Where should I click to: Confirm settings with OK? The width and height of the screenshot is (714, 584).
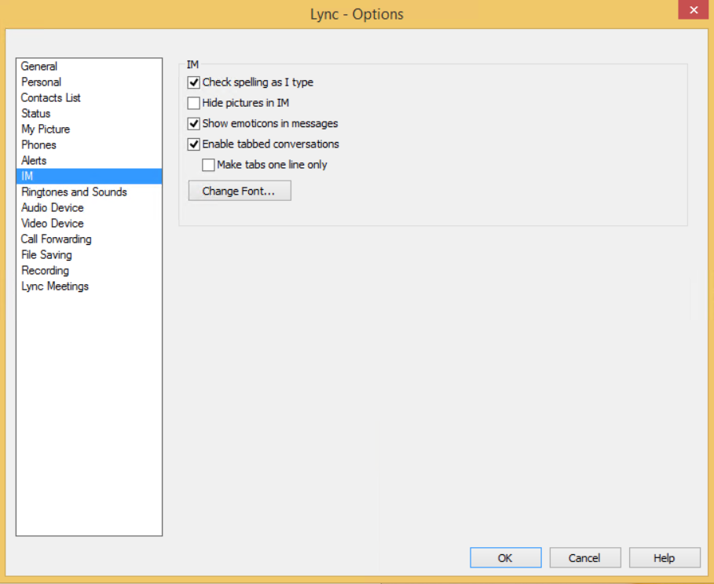pyautogui.click(x=505, y=557)
